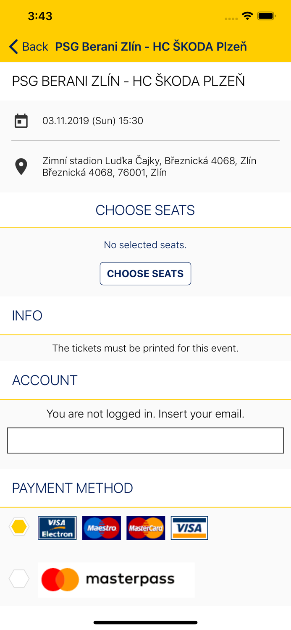Tap the Masterpass logo
This screenshot has height=630, width=291.
coord(116,580)
